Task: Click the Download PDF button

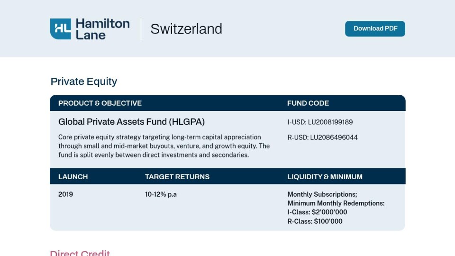Action: click(x=375, y=28)
